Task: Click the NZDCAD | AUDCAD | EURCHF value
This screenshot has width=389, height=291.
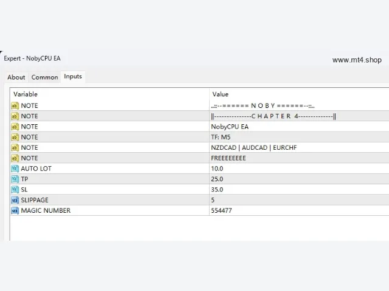Action: [254, 147]
